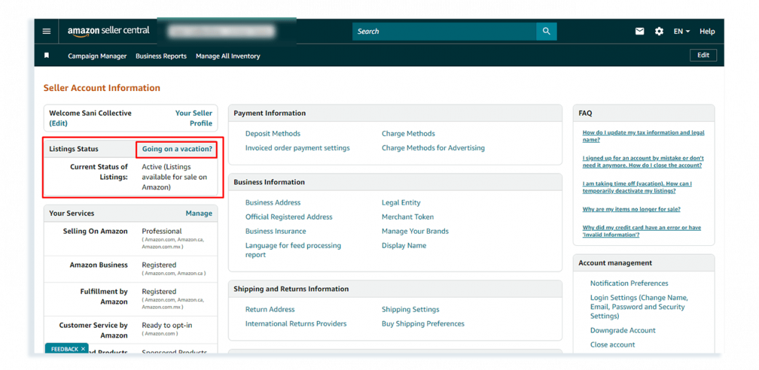Open Login Settings link

[x=638, y=307]
